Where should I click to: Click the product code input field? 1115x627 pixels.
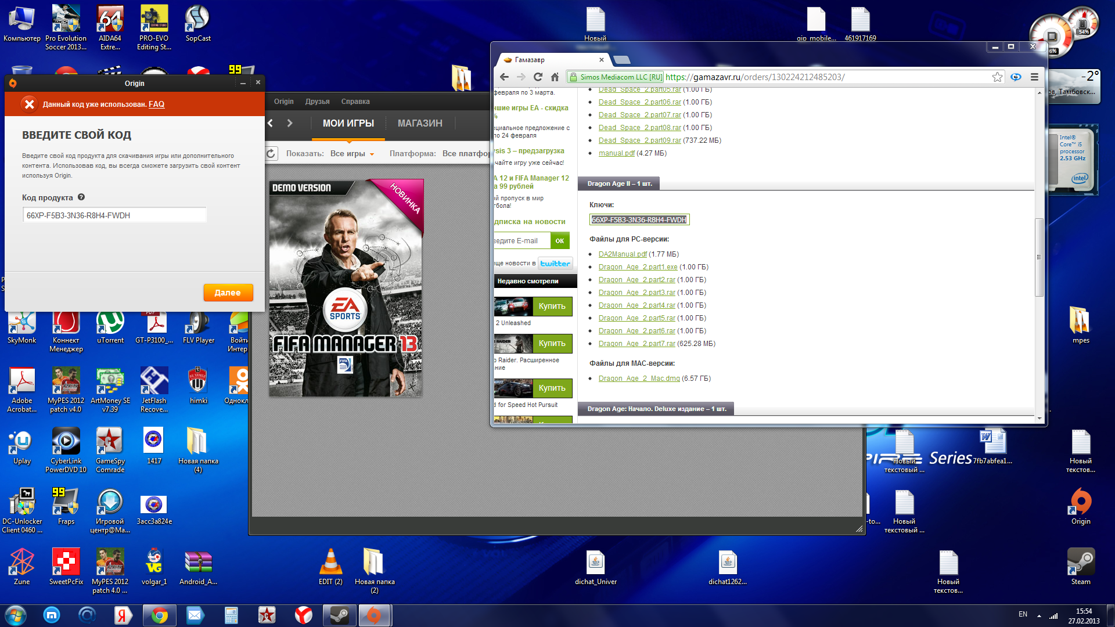pos(114,215)
